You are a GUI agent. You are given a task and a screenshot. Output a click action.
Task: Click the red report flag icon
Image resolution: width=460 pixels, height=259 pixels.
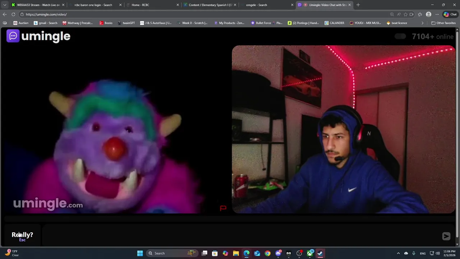coord(223,208)
